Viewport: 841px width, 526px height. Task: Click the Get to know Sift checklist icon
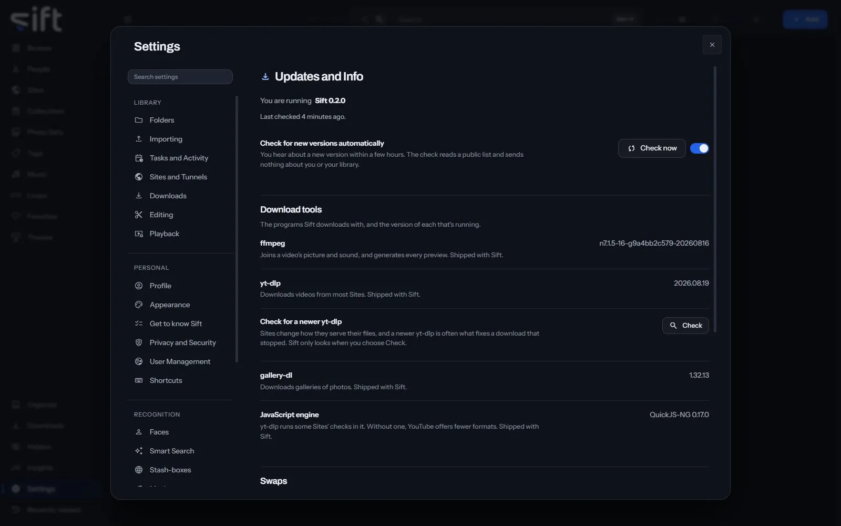[139, 323]
